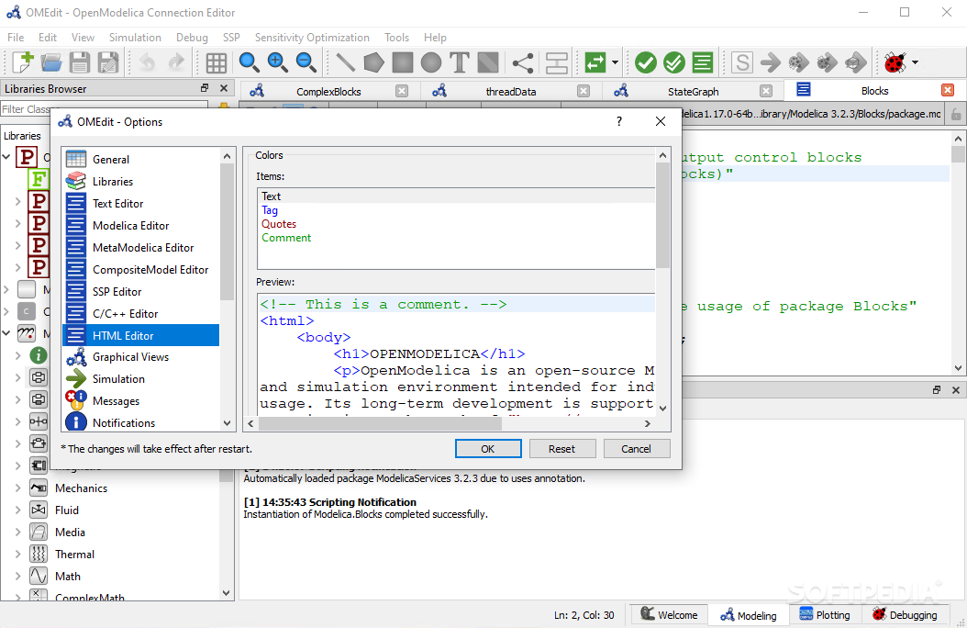Open the Debug menu

pos(192,38)
